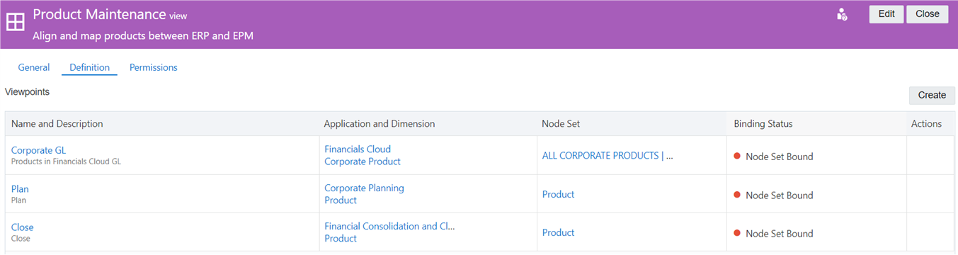Switch to the General tab
958x255 pixels.
pos(34,67)
